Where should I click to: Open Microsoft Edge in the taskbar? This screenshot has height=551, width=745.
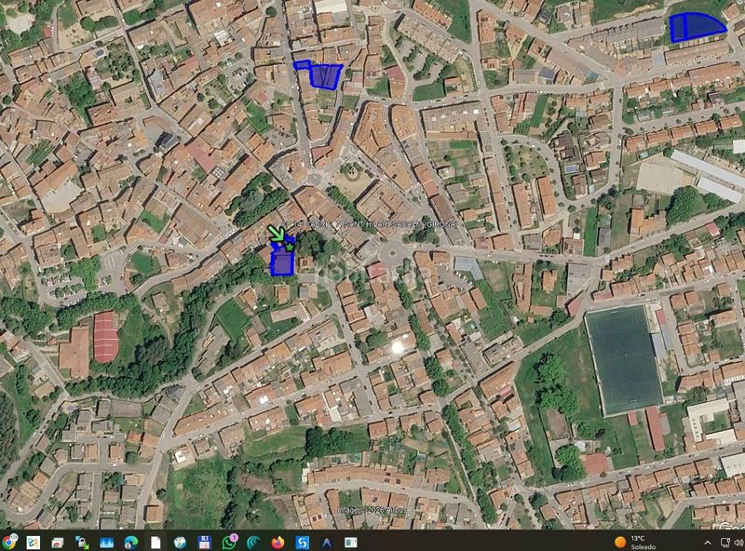coord(131,542)
